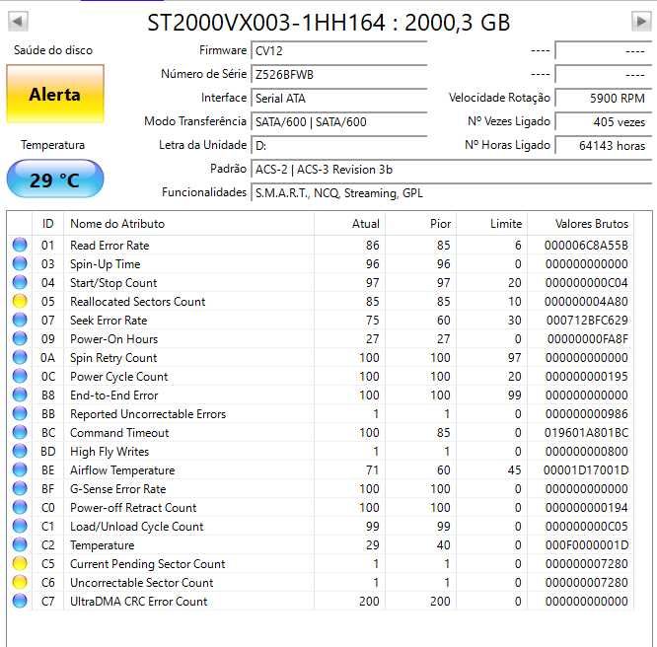Go to next disk with right arrow

tap(641, 21)
